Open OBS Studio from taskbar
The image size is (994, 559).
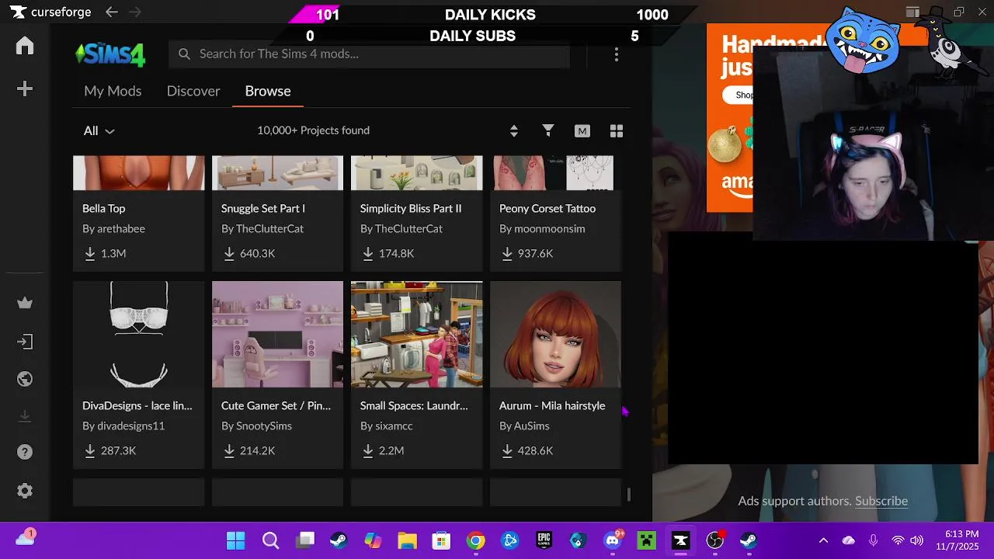click(714, 540)
